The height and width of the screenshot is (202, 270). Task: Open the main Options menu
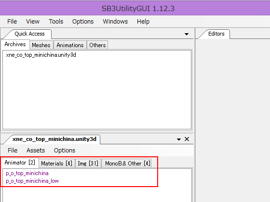[83, 22]
